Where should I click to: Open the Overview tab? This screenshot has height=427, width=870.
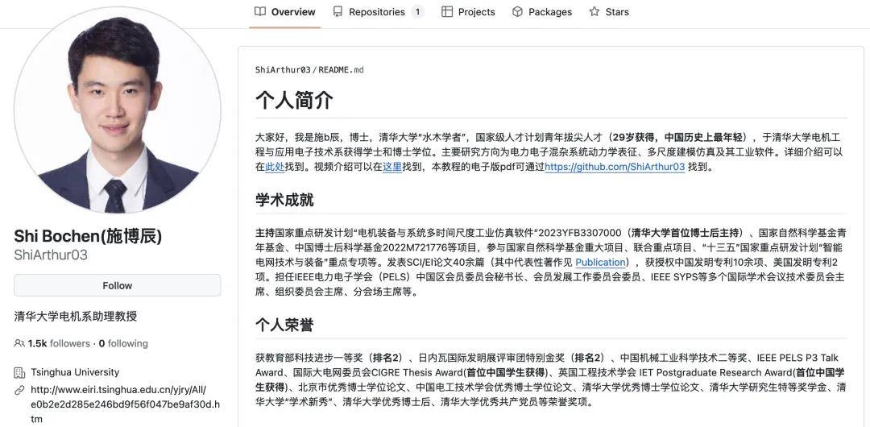pos(284,11)
